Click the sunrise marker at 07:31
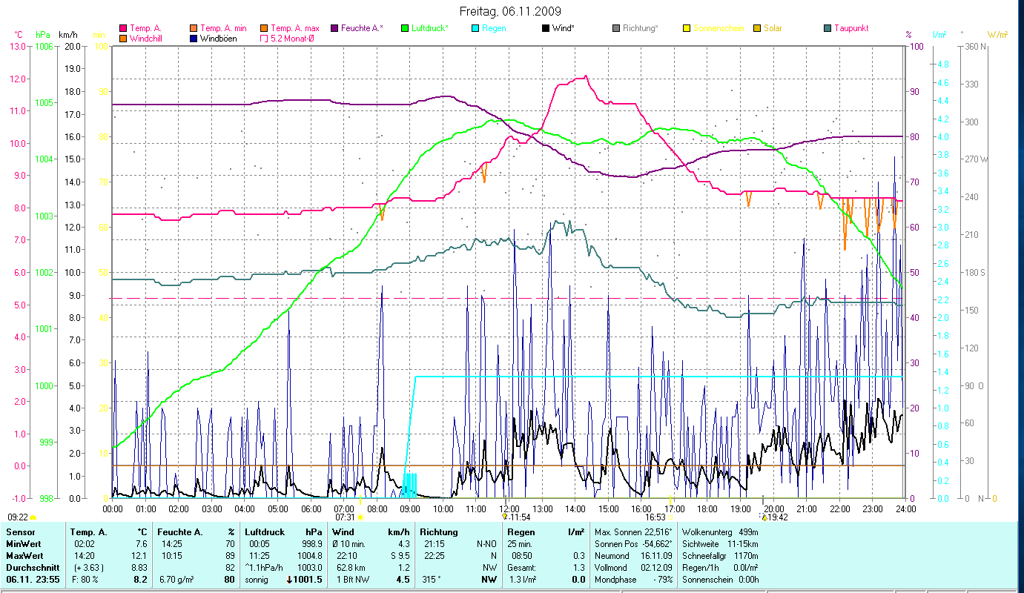The image size is (1024, 593). [x=360, y=517]
